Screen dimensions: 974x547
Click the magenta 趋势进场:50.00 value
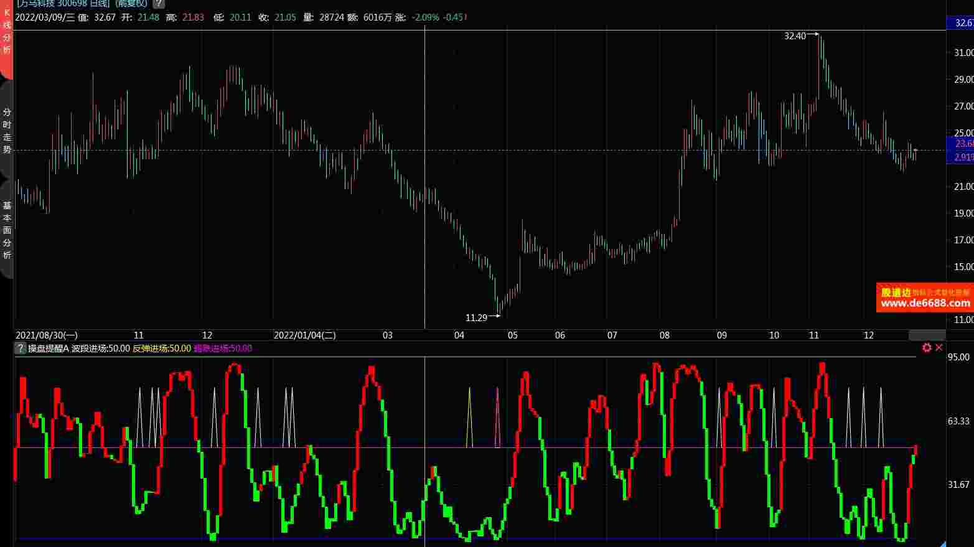pyautogui.click(x=223, y=348)
